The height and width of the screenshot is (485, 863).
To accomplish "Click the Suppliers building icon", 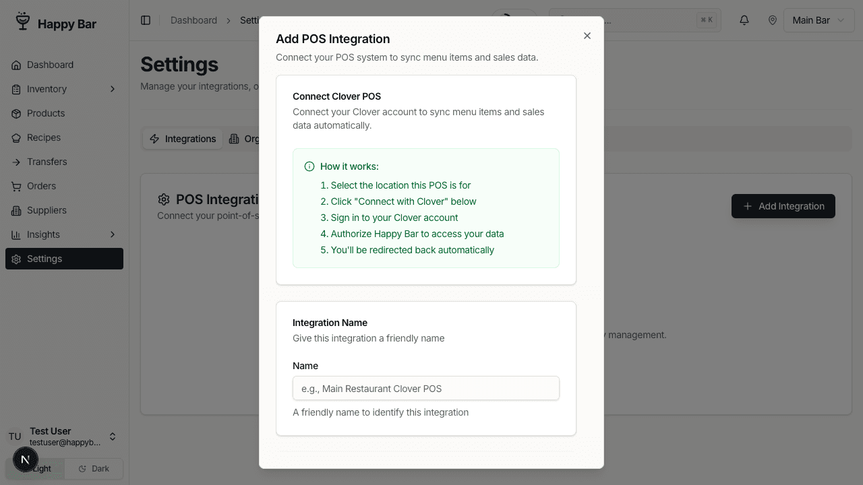I will tap(16, 211).
